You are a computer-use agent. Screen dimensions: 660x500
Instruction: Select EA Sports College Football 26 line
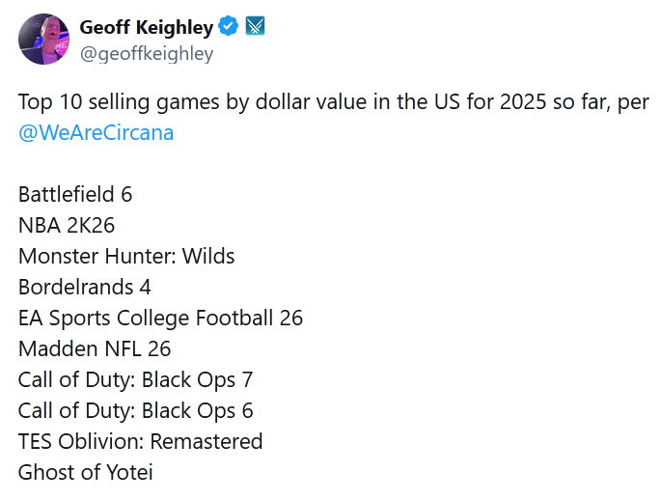tap(160, 318)
